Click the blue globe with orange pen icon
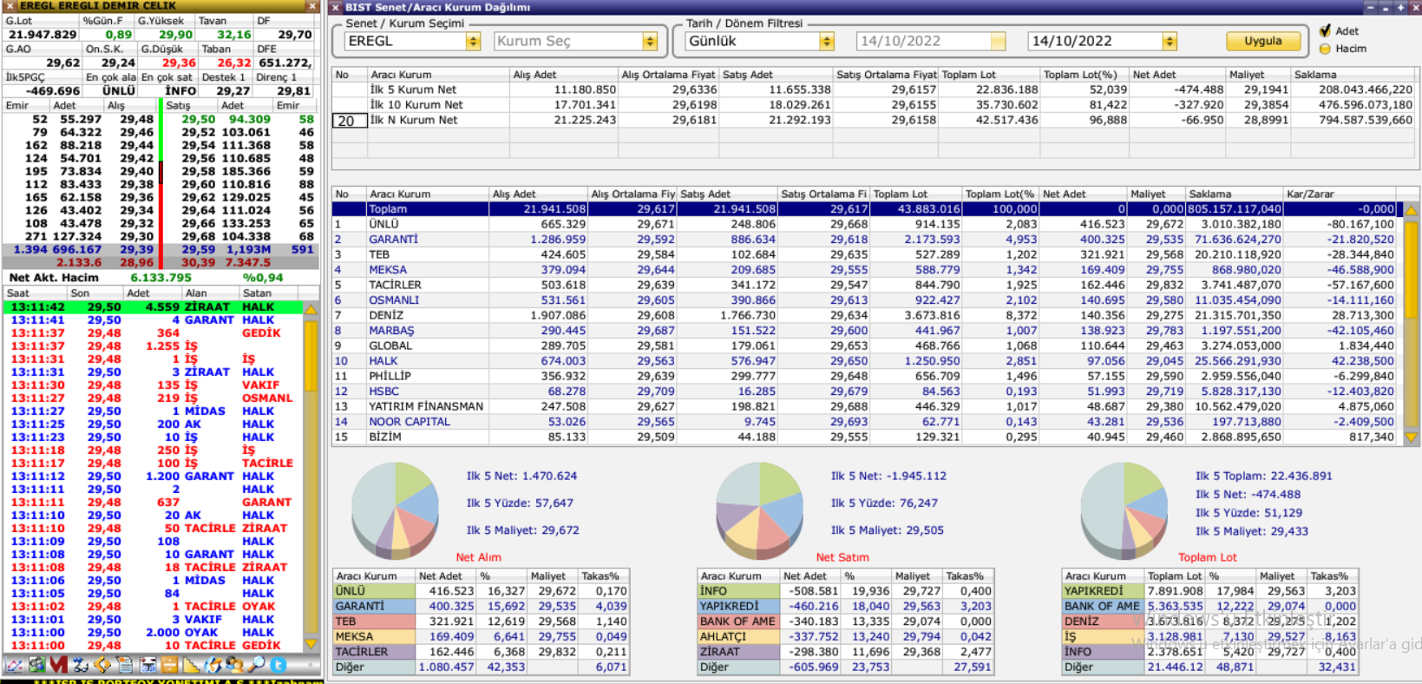1422x684 pixels. (x=213, y=665)
